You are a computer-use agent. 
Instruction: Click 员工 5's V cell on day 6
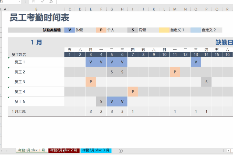tap(122, 102)
